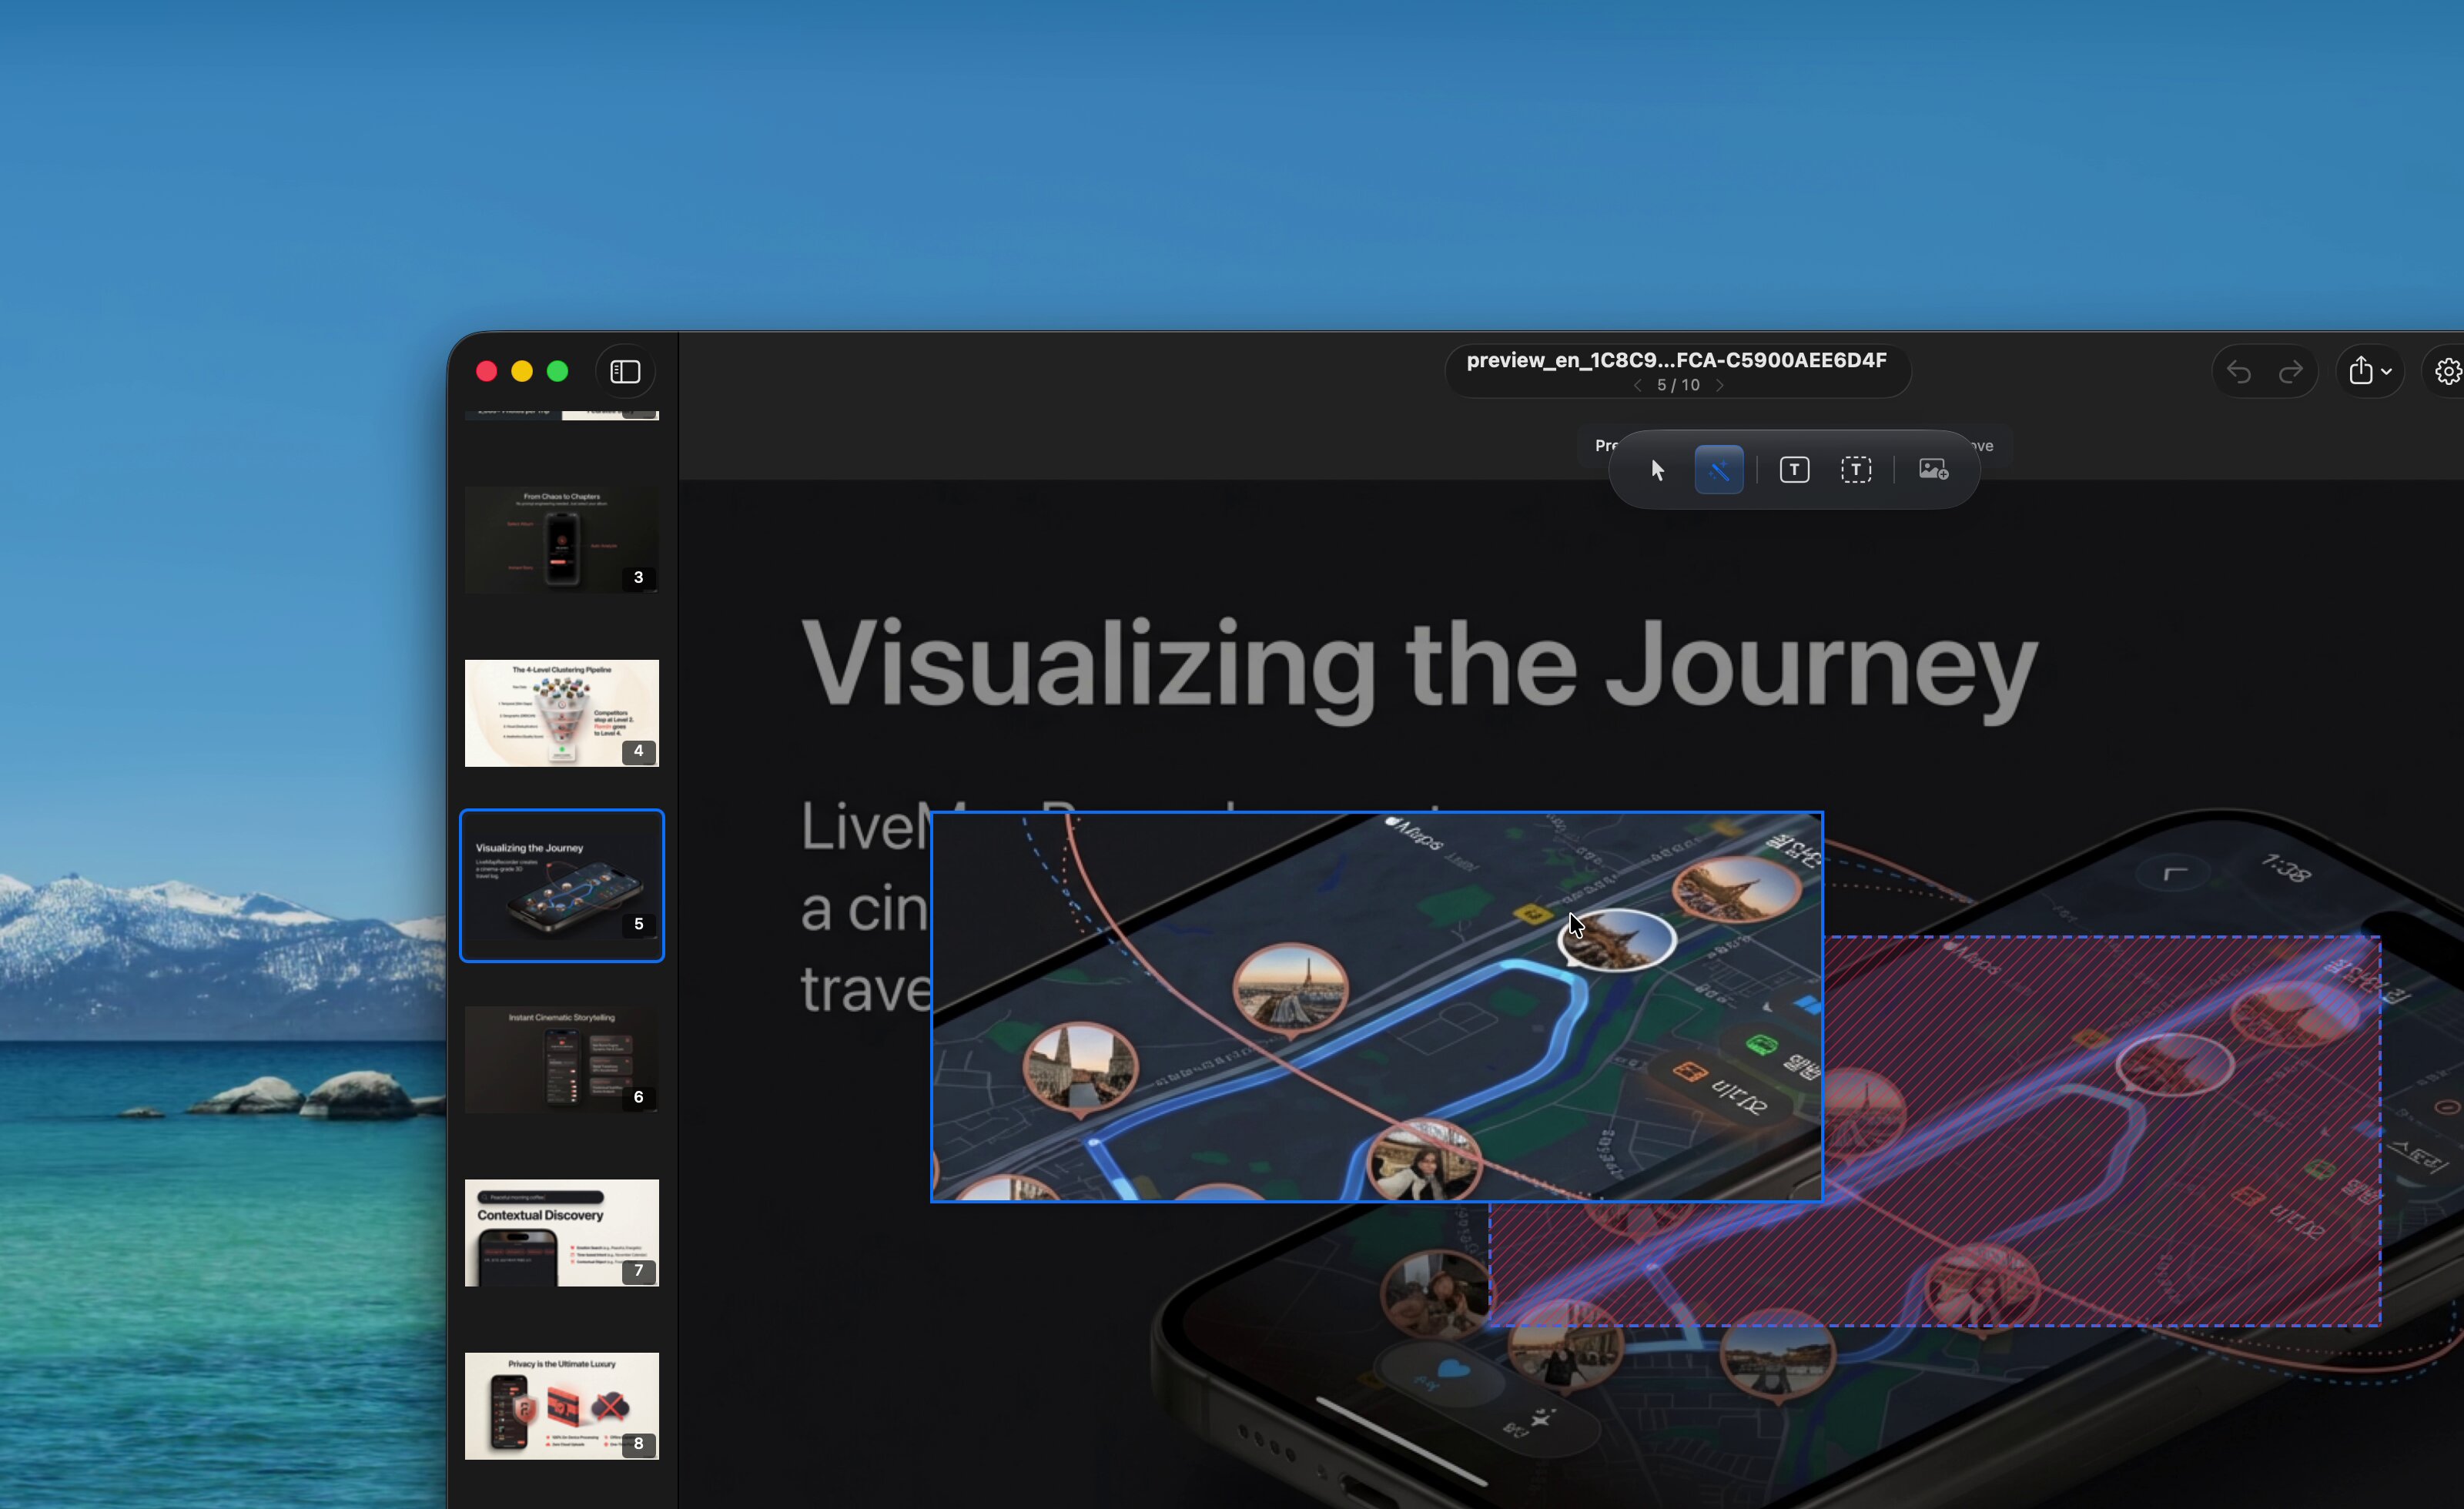Viewport: 2464px width, 1509px height.
Task: Open slide 7 Contextual Discovery thumbnail
Action: pos(562,1233)
